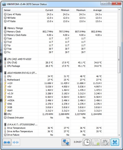Click the ASUS M5A99X EVO group icon
Screen dimensions: 123x150
[x=5, y=73]
